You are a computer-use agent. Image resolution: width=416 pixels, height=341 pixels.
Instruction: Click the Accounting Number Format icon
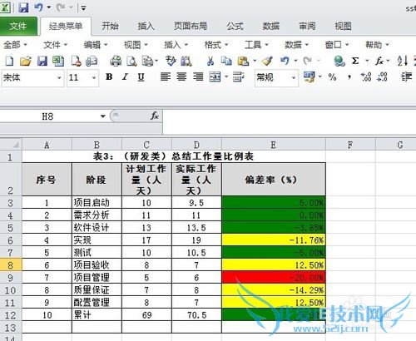click(309, 77)
